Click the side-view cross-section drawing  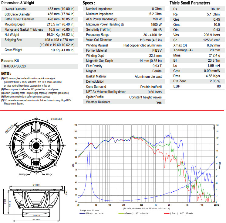(36, 202)
